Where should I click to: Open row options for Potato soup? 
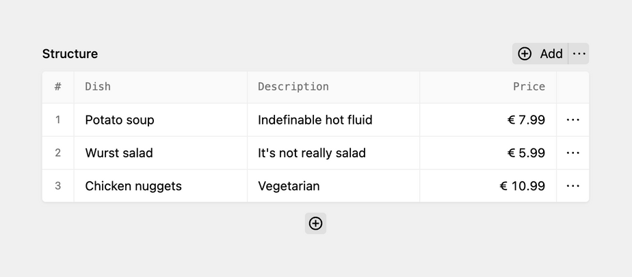click(572, 120)
